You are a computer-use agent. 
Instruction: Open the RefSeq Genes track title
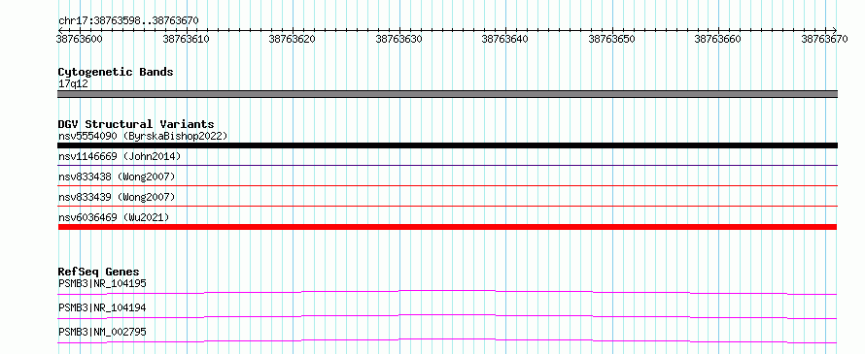(x=99, y=272)
